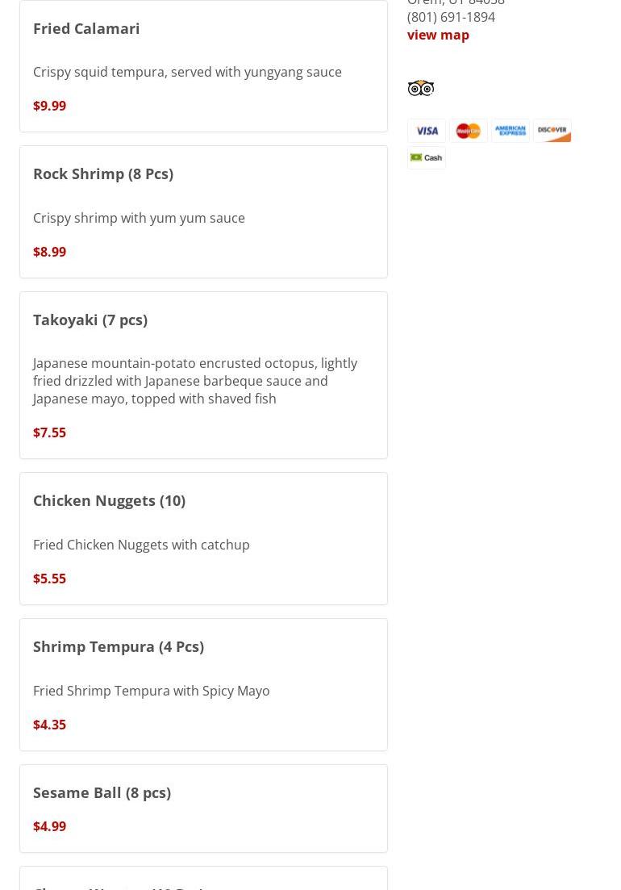The height and width of the screenshot is (890, 621).
Task: Click the Discover card icon
Action: [552, 131]
